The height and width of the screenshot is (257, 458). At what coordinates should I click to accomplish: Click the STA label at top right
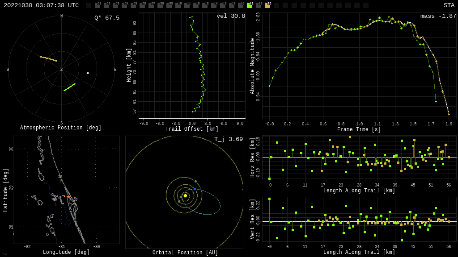pos(449,5)
